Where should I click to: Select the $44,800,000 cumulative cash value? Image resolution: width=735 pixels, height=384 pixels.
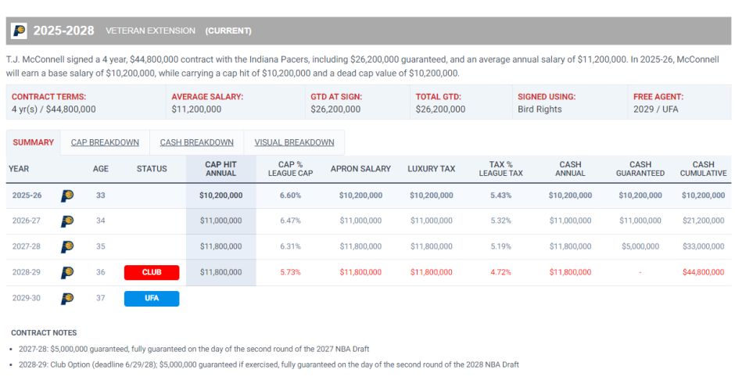[703, 272]
